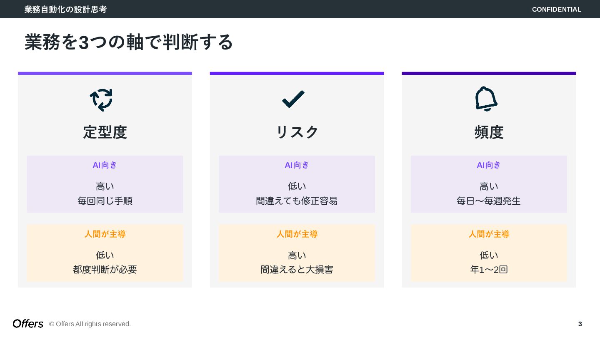The width and height of the screenshot is (600, 337).
Task: Click the 人間が主導 label under 定型度
Action: [105, 234]
